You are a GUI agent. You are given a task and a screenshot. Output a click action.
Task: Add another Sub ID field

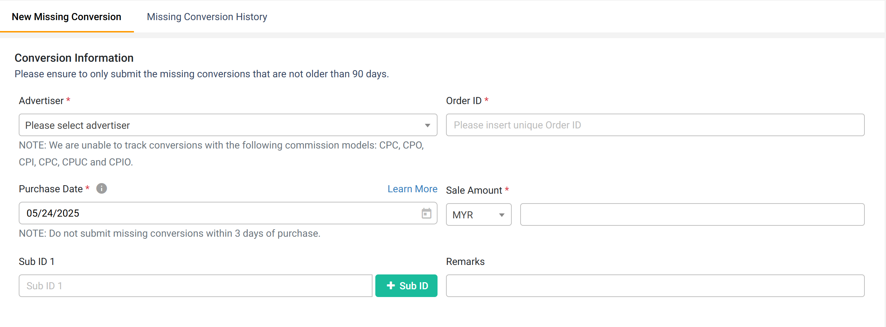coord(406,286)
